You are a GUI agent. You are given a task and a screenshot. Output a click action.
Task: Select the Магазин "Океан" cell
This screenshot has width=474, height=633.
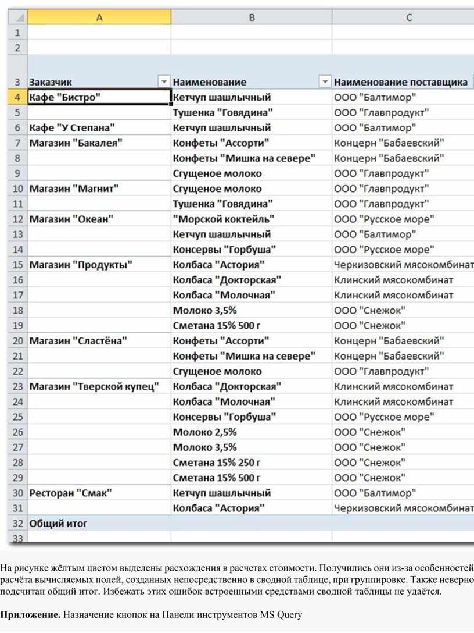coord(99,219)
